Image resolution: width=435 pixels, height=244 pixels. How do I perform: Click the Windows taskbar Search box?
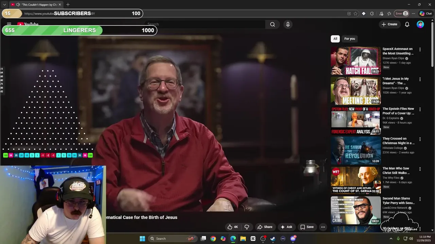coord(173,239)
